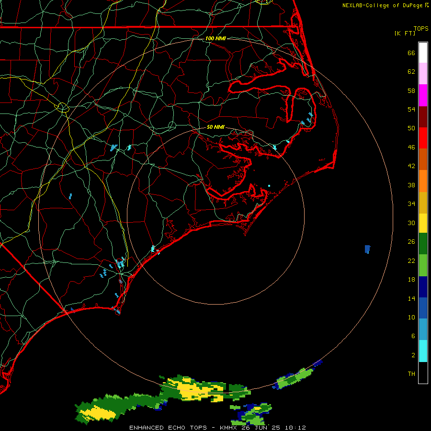431x431 pixels.
Task: Click the bright yellow legend swatch
Action: [x=423, y=223]
